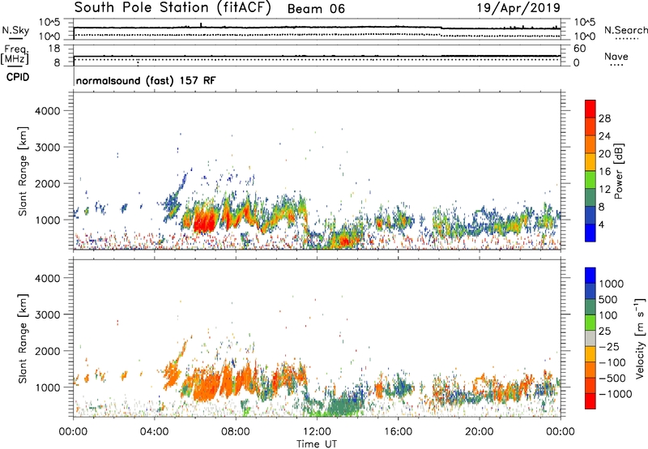The image size is (648, 449).
Task: Click the blue top of Velocity color bar
Action: pos(590,276)
